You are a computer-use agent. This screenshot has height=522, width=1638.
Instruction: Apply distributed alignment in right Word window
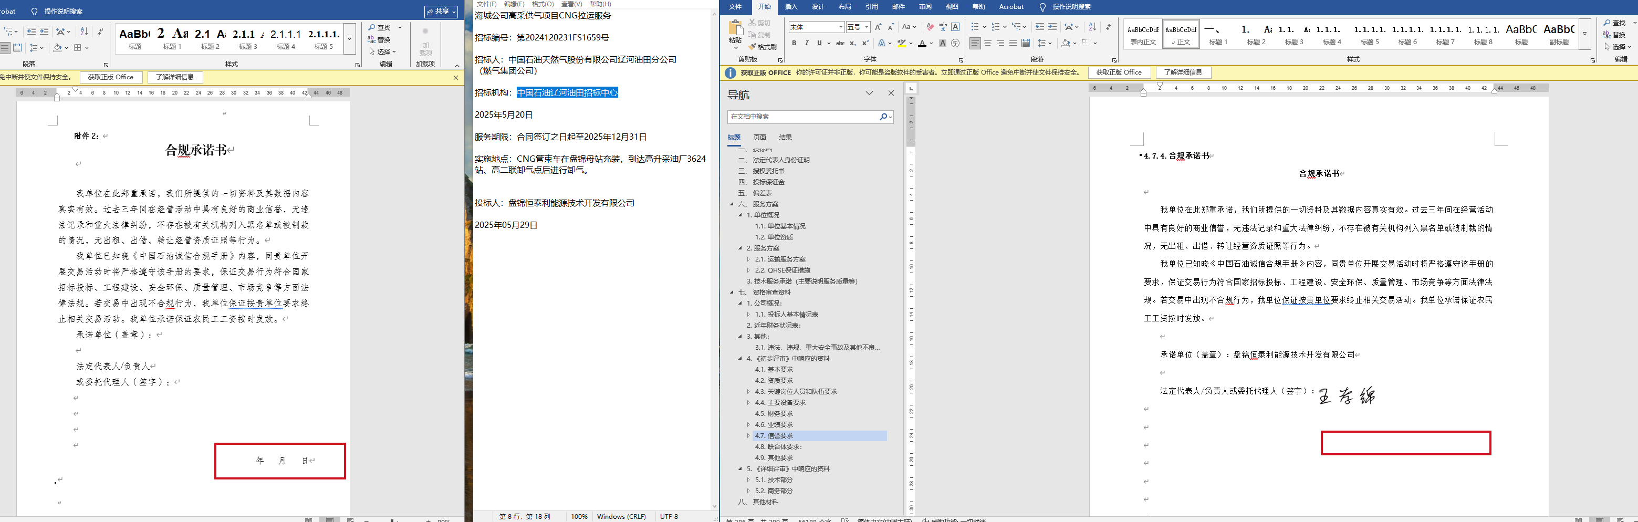(1026, 43)
